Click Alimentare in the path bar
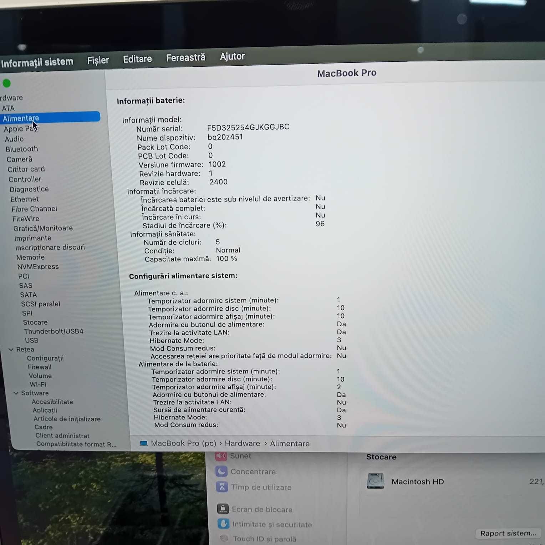This screenshot has width=545, height=545. tap(290, 444)
